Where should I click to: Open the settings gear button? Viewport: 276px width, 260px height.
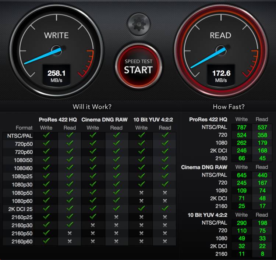139,24
